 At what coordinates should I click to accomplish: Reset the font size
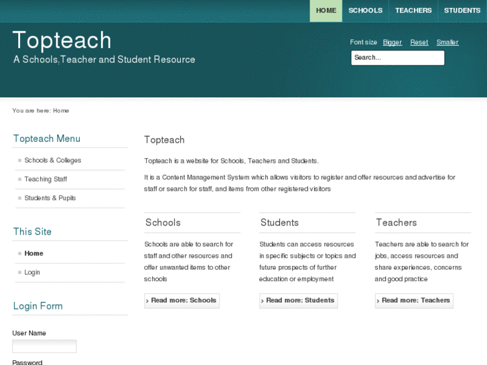(419, 42)
